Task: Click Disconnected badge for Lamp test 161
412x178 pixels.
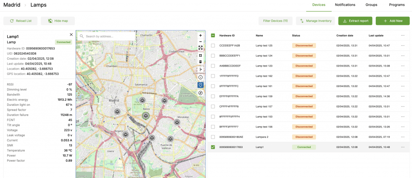Action: [304, 86]
